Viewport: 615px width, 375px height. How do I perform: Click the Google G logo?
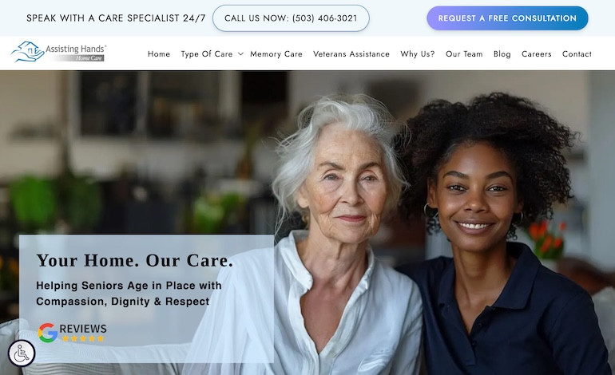(48, 333)
